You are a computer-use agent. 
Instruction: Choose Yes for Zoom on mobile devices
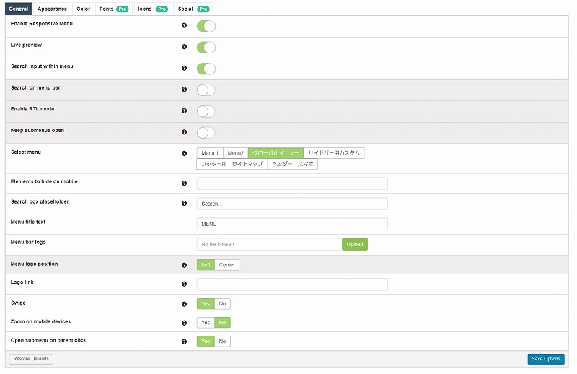[x=206, y=323]
